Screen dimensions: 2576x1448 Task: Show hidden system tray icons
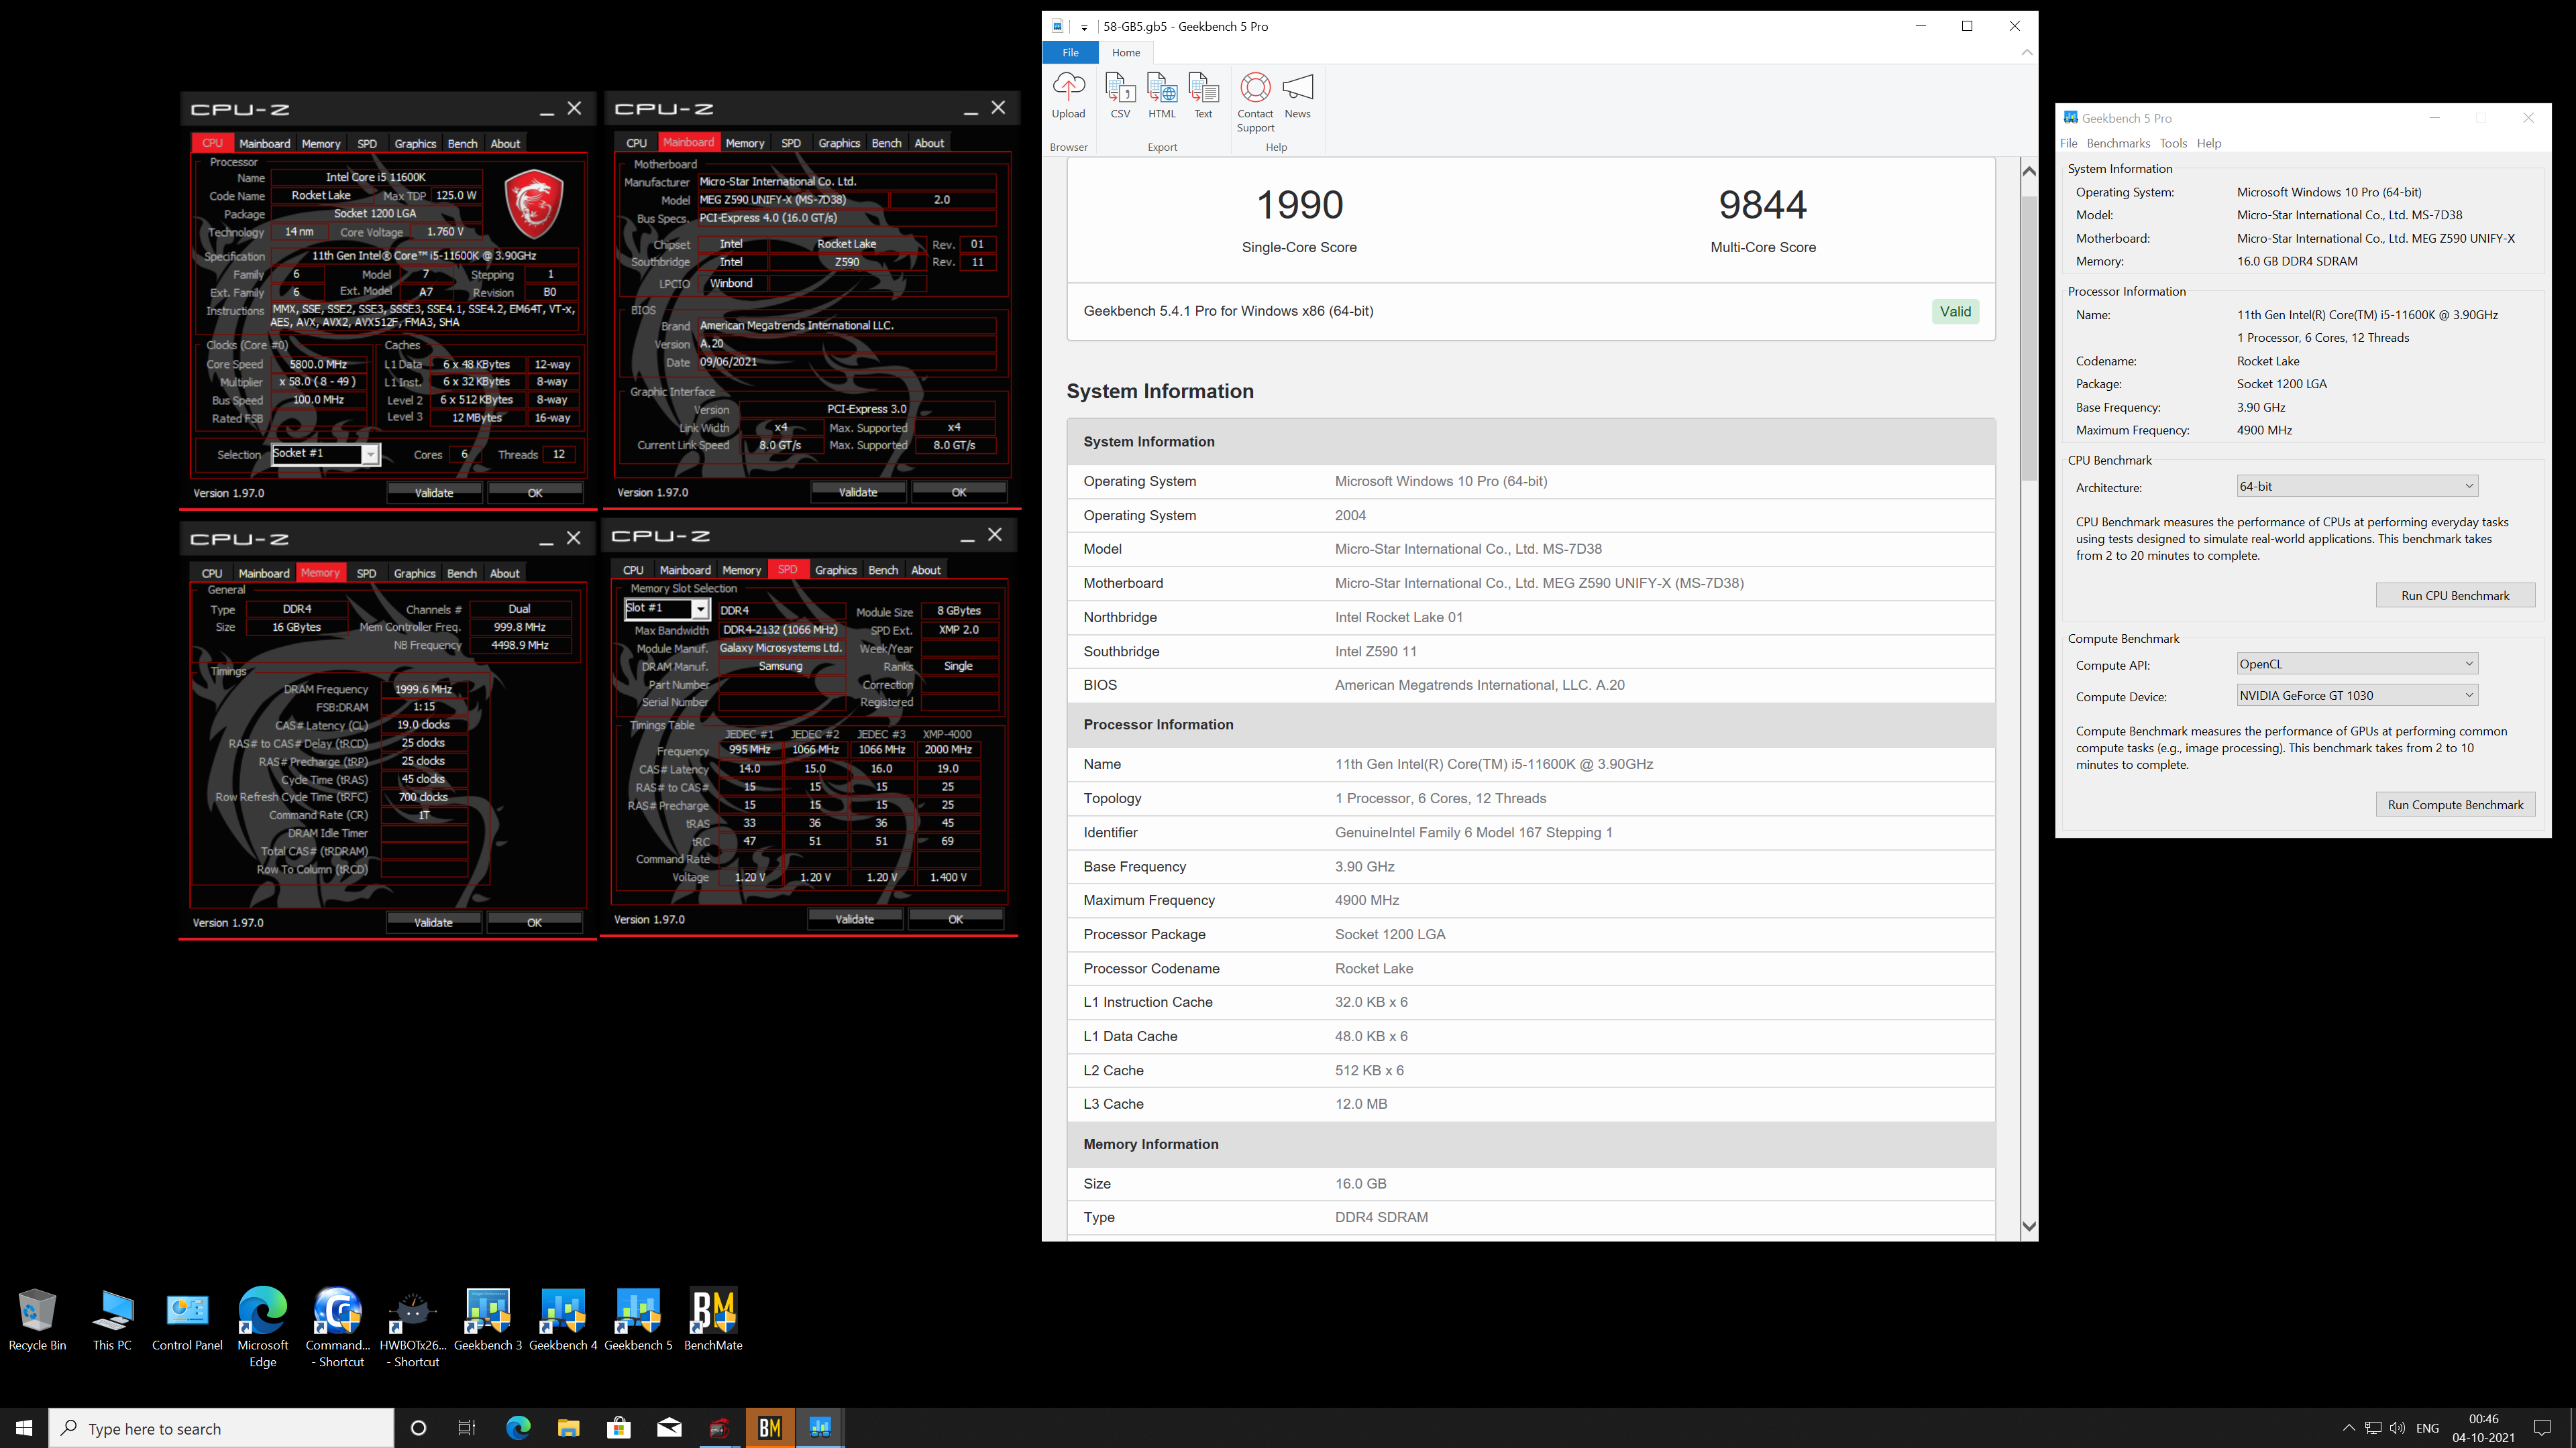pos(2349,1428)
